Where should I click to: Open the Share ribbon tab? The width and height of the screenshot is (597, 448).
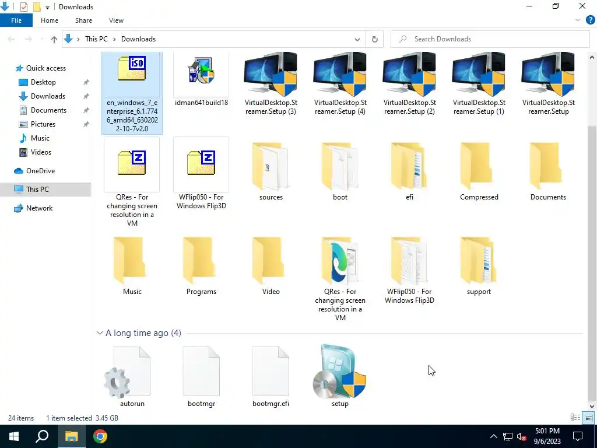83,20
